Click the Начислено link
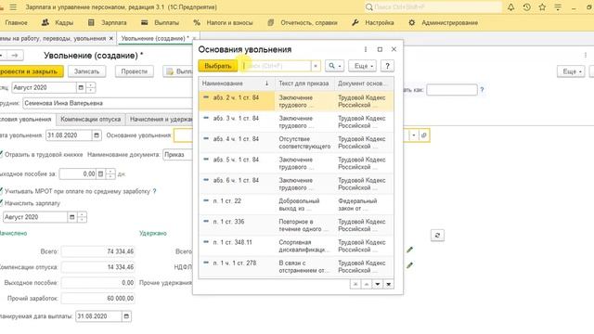Screen dimensions: 594x334 [x=13, y=233]
